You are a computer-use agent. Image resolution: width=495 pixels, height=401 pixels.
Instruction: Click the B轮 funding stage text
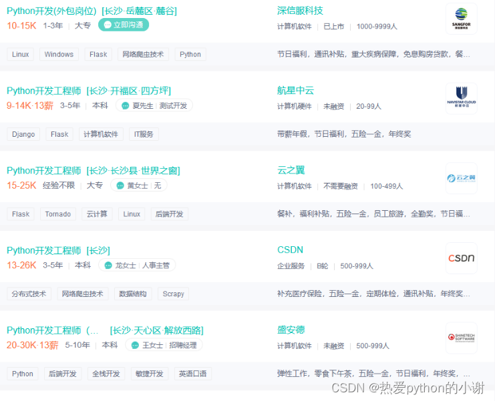[x=323, y=266]
